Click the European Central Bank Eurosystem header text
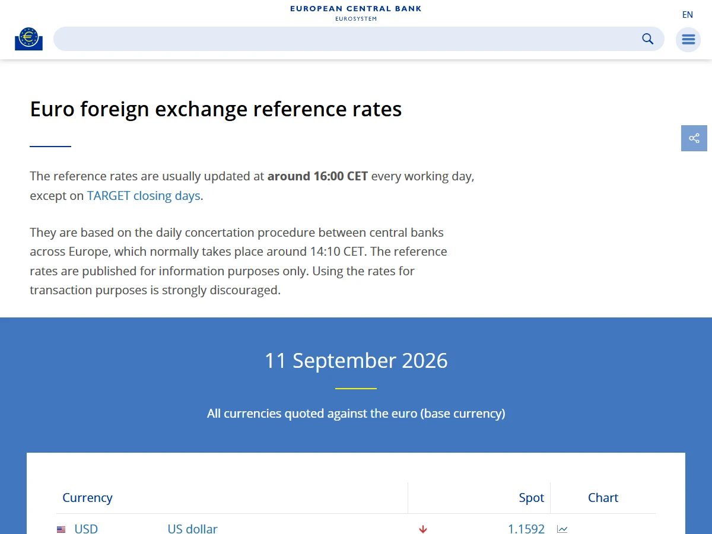Viewport: 712px width, 534px height. pos(356,13)
